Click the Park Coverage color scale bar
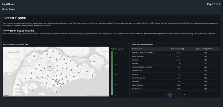 point(112,73)
